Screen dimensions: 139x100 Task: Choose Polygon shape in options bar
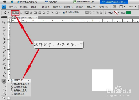coord(48,12)
